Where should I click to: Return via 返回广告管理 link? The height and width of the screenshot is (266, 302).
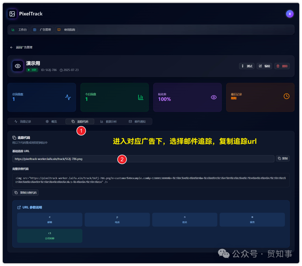pyautogui.click(x=24, y=47)
